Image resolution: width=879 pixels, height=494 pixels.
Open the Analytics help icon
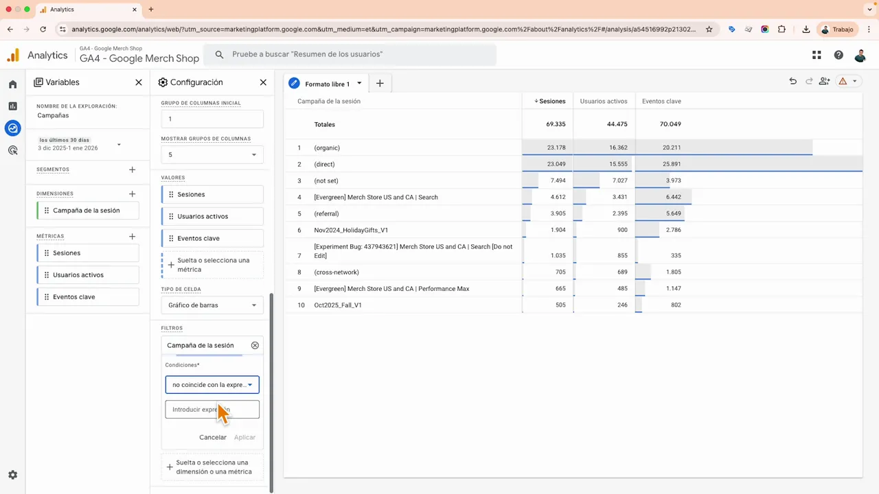[x=838, y=55]
